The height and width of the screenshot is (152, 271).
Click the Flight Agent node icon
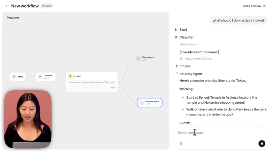coord(138,58)
